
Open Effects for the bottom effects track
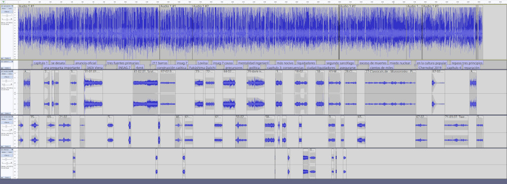[7, 156]
